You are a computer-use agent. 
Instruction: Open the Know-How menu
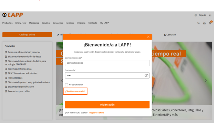(x=21, y=23)
